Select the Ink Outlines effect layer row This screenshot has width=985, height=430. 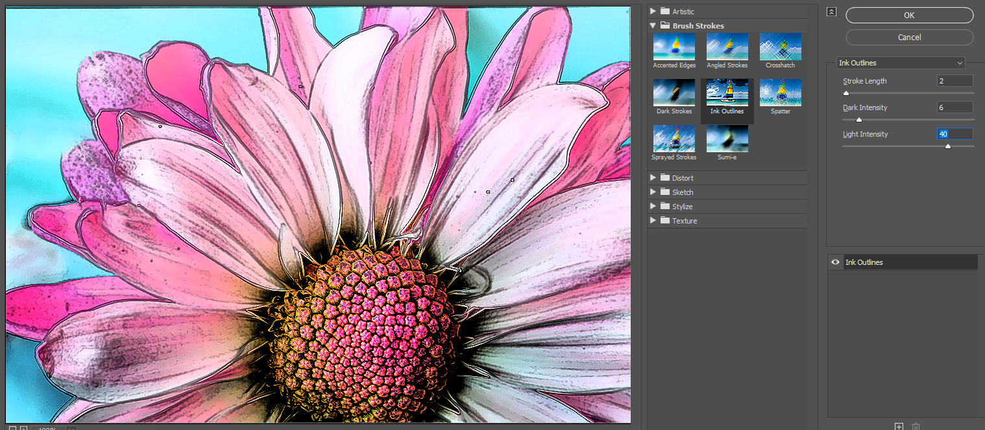(903, 262)
